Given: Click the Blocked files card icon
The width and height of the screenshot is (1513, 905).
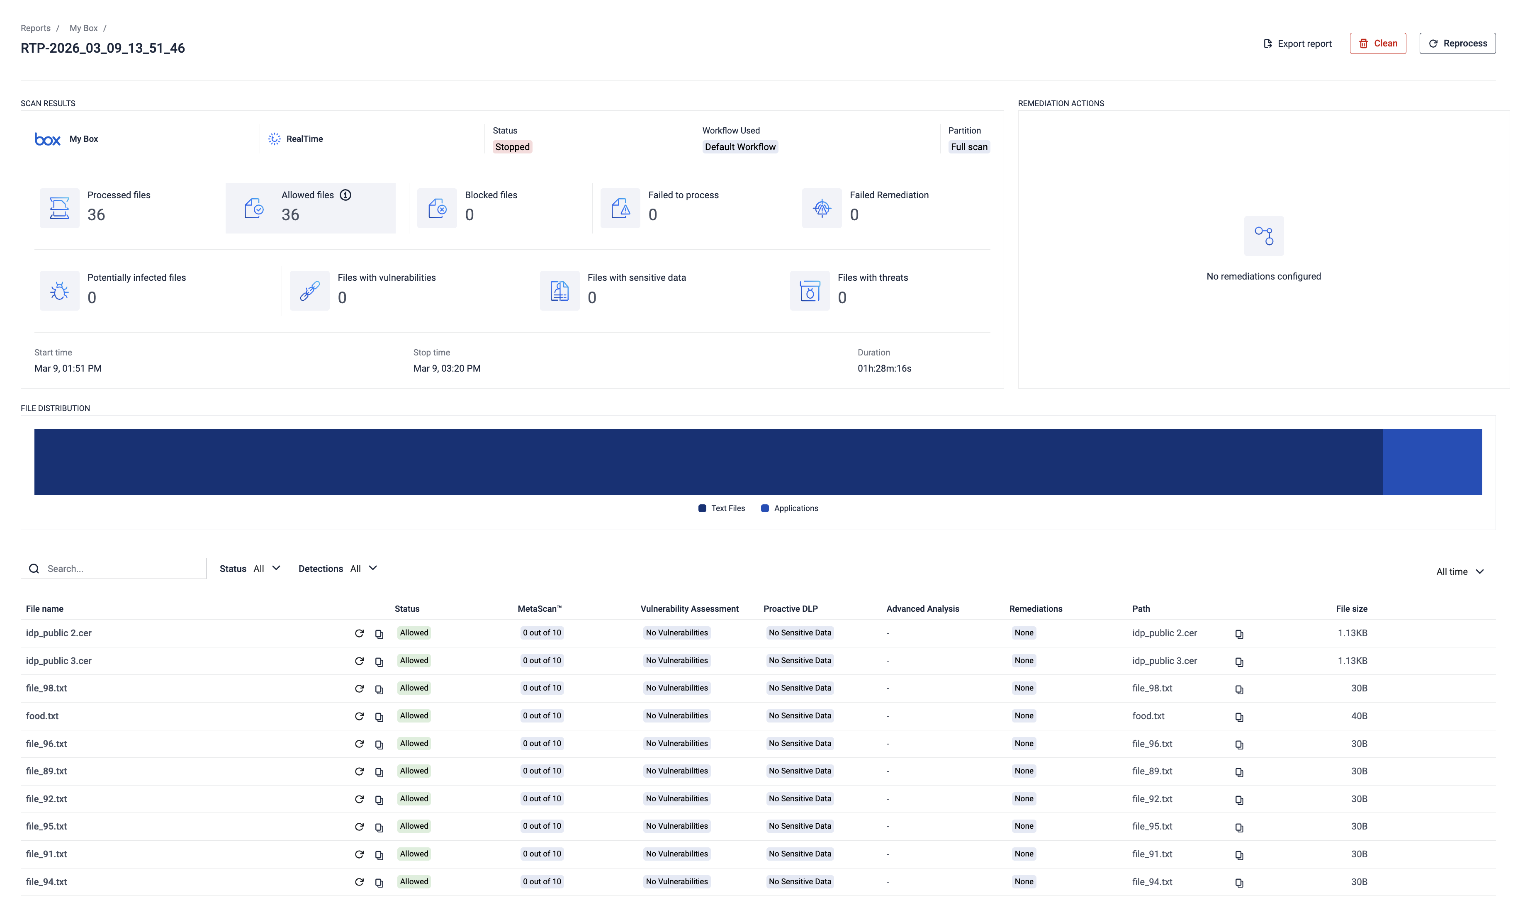Looking at the screenshot, I should point(437,209).
